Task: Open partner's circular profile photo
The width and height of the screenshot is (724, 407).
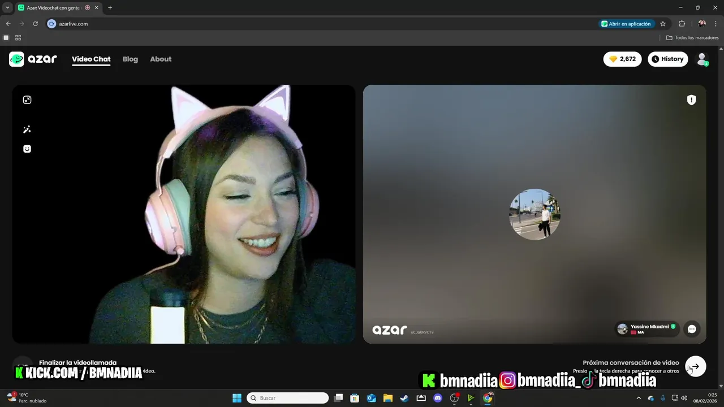Action: 535,214
